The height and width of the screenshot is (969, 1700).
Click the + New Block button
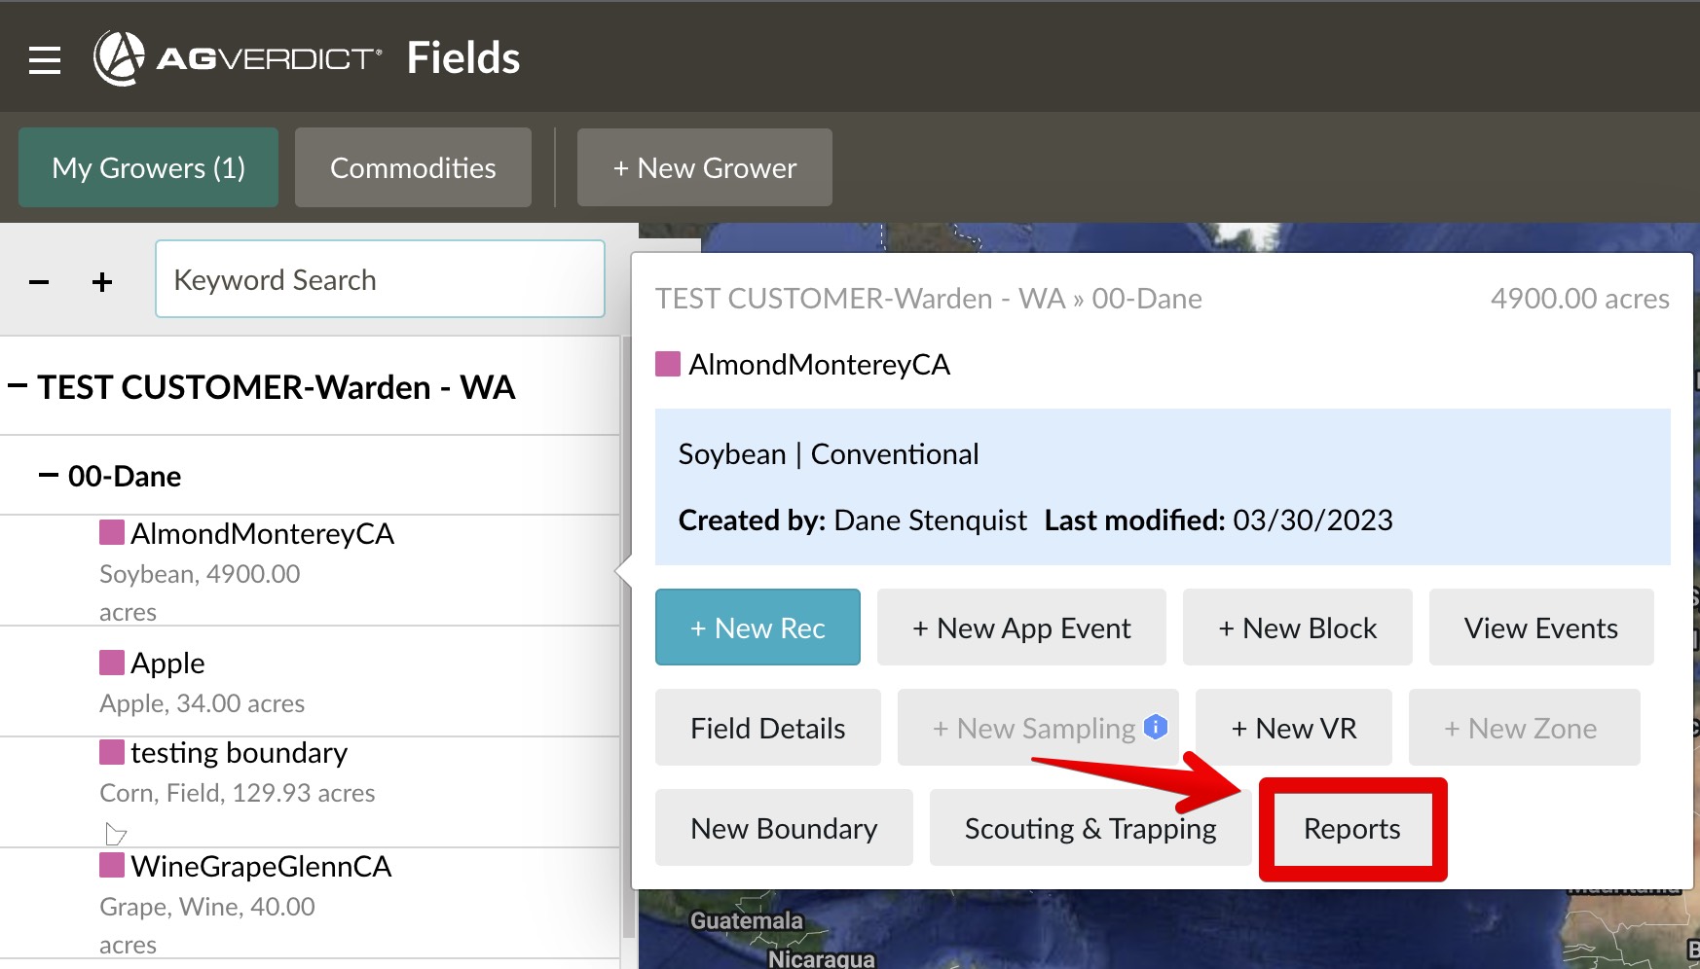[x=1297, y=628]
